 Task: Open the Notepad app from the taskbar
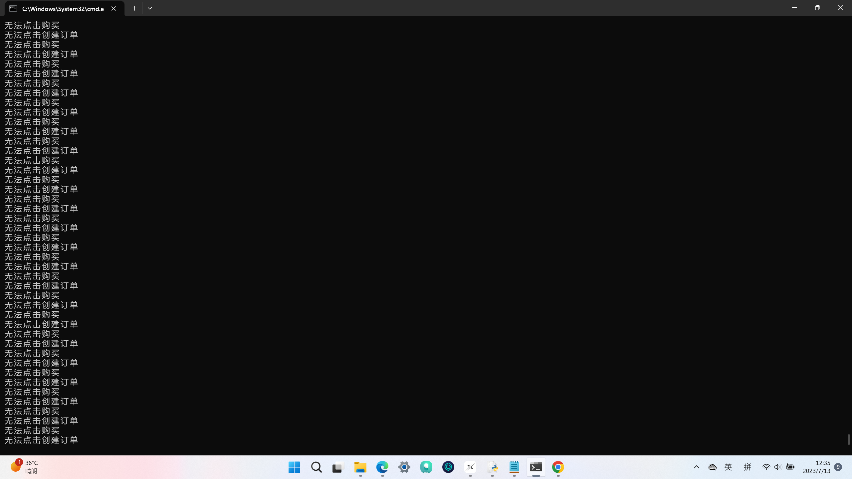pyautogui.click(x=514, y=467)
